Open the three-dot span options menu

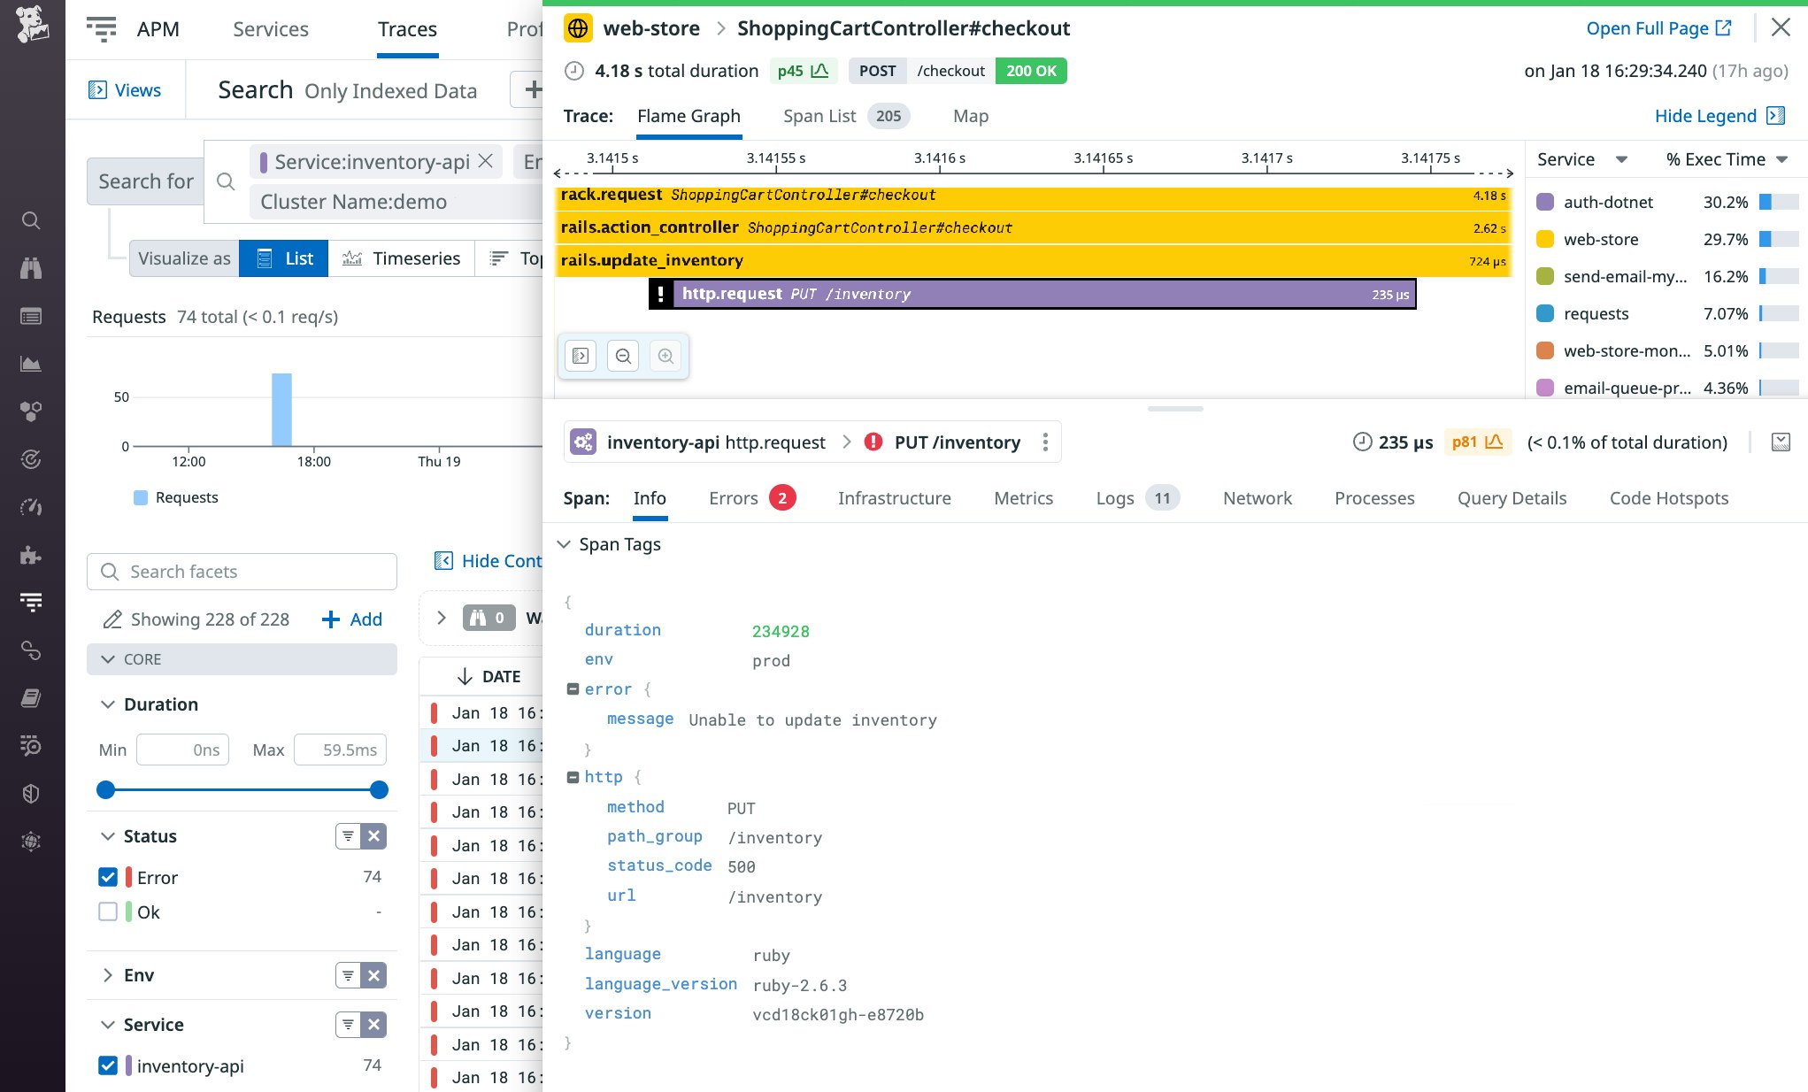(1045, 442)
